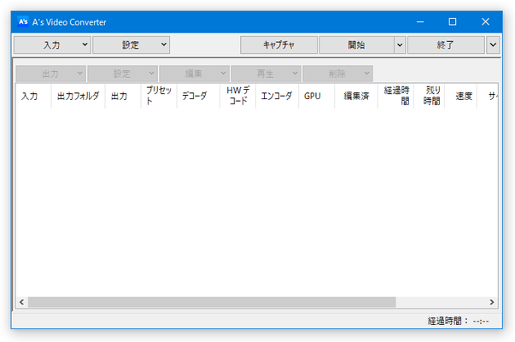Click the 編集済 column header

pos(356,96)
